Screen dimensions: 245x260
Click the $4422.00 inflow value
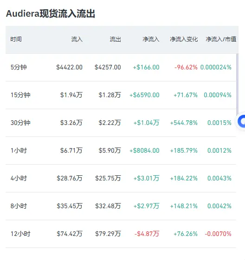69,68
